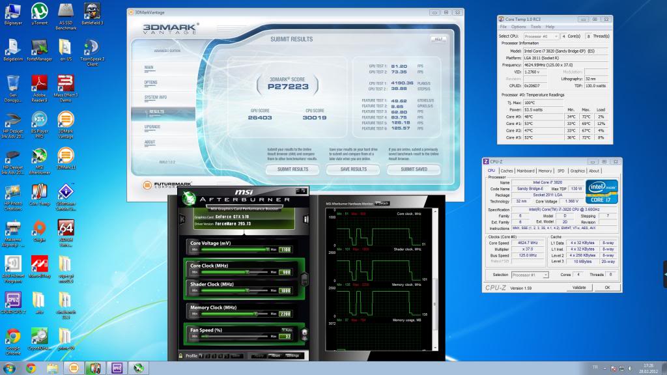Viewport: 667px width, 375px height.
Task: Click the Afterburner info 'i' button
Action: 305,219
